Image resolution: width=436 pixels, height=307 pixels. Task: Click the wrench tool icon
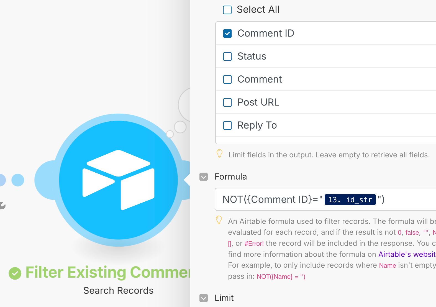click(2, 205)
